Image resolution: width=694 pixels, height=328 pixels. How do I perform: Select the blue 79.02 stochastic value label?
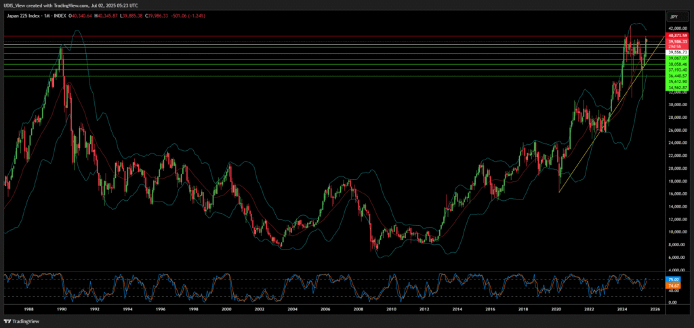pos(674,279)
